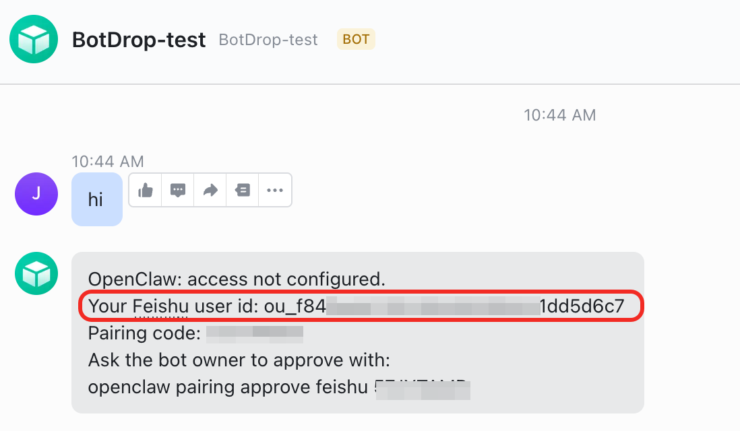The width and height of the screenshot is (740, 431).
Task: Click the BotDrop-test subtitle text
Action: point(268,40)
